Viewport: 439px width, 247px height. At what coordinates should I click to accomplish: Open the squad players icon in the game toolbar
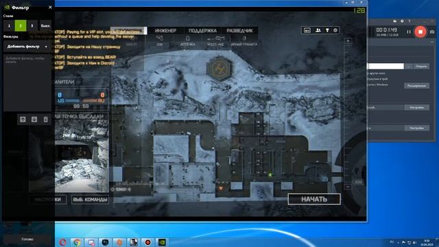318,30
